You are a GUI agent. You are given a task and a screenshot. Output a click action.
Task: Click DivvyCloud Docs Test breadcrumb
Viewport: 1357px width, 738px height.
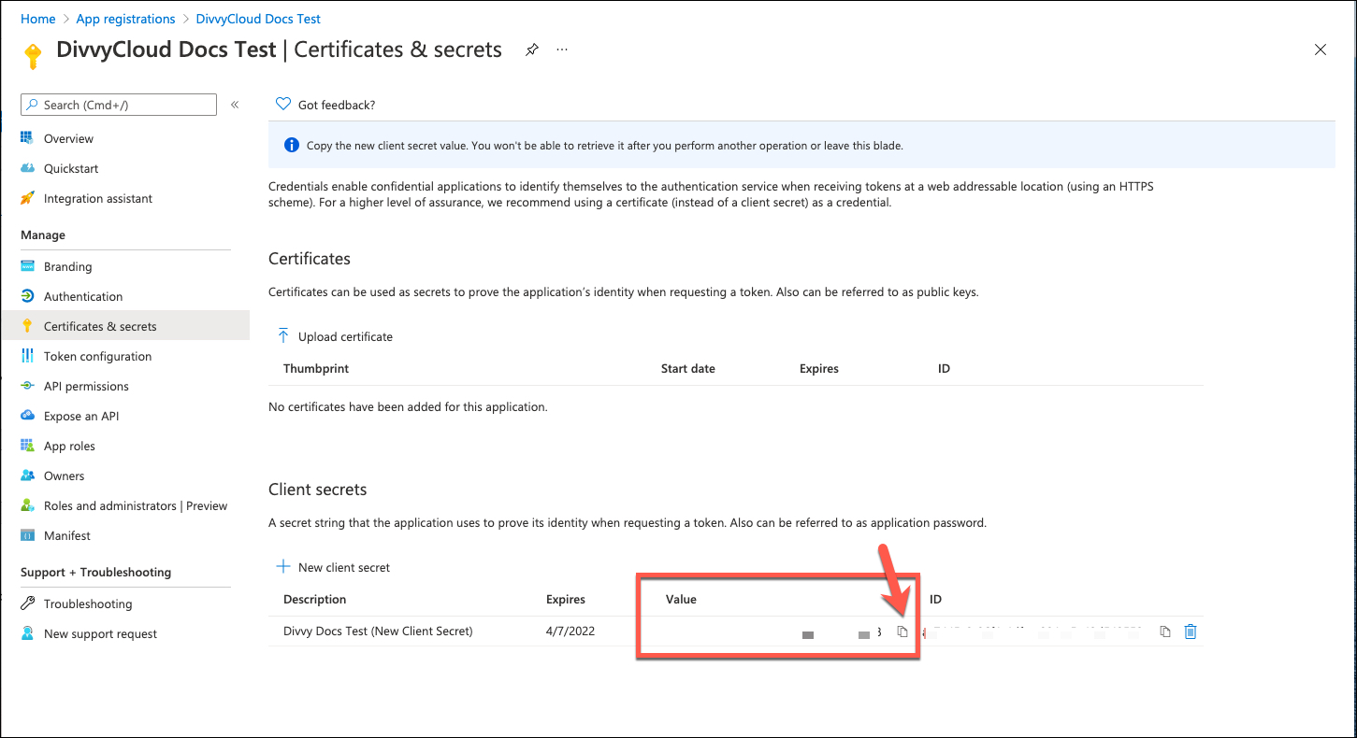click(258, 19)
